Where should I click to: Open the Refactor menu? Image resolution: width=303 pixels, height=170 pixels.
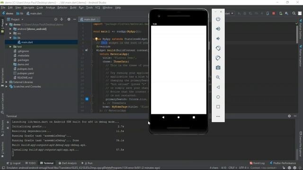(x=62, y=8)
